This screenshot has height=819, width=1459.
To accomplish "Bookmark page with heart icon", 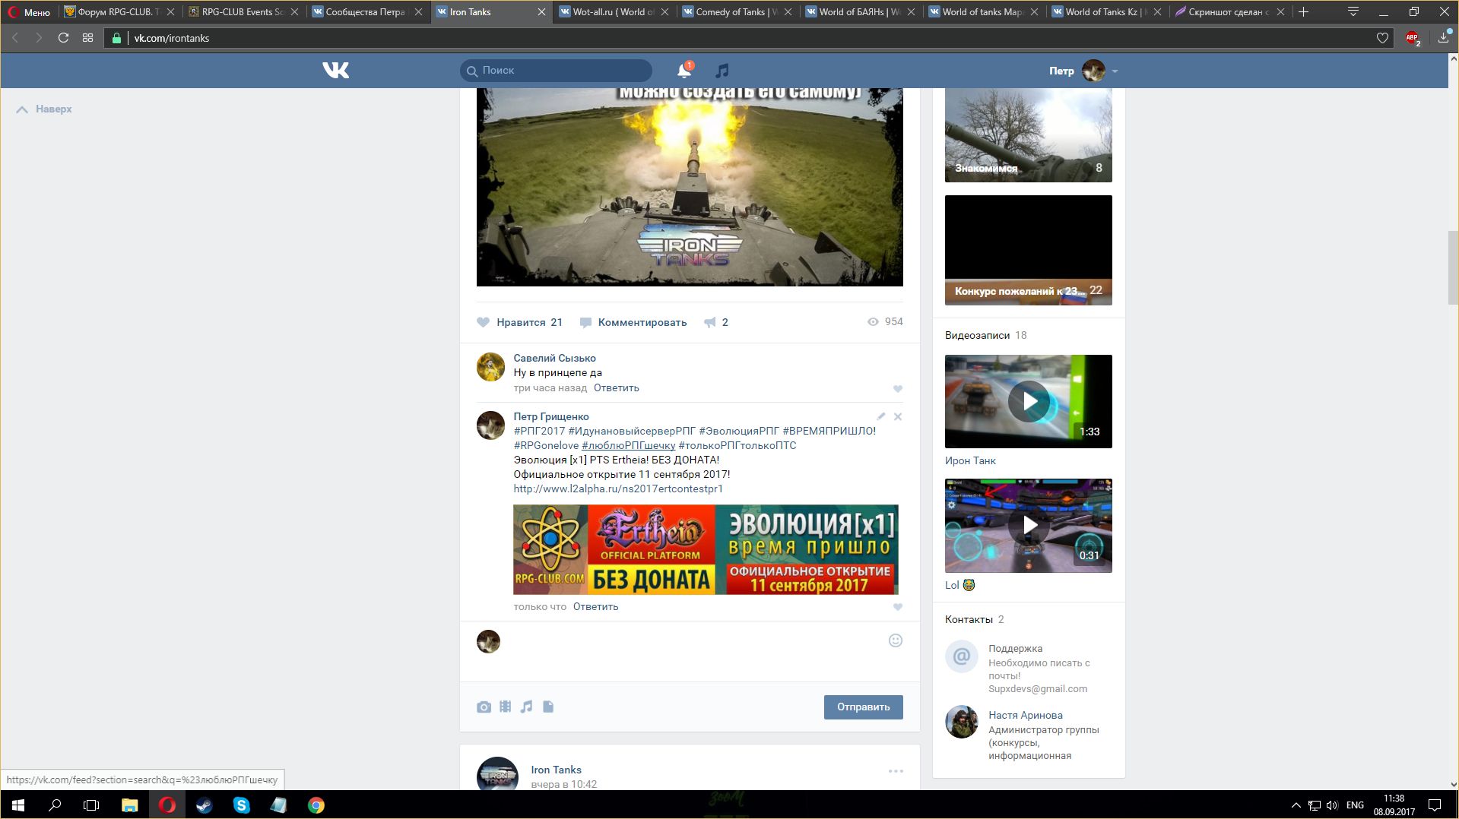I will [x=1382, y=38].
